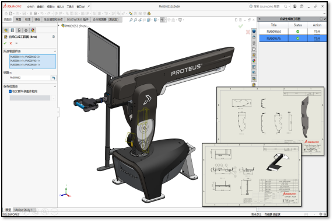Open the File Explorer folder icon in the task pane
Viewport: 333px width, 222px height.
point(254,49)
